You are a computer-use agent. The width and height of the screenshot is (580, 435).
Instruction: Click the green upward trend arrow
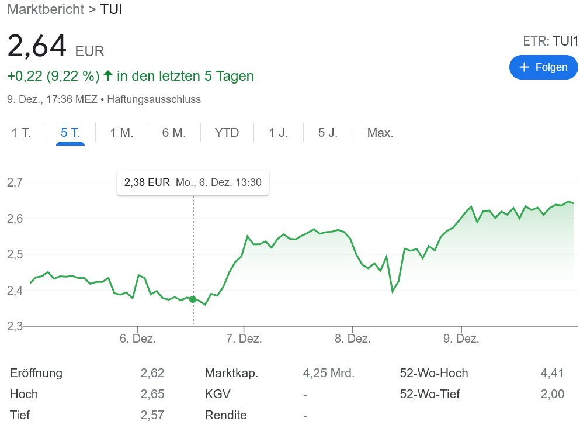point(108,76)
